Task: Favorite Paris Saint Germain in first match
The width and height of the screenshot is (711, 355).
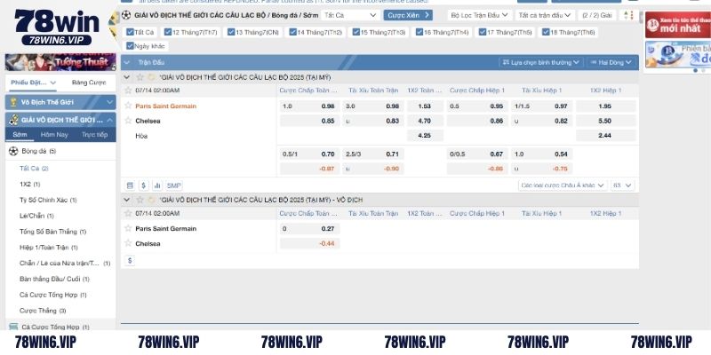Action: [x=128, y=106]
